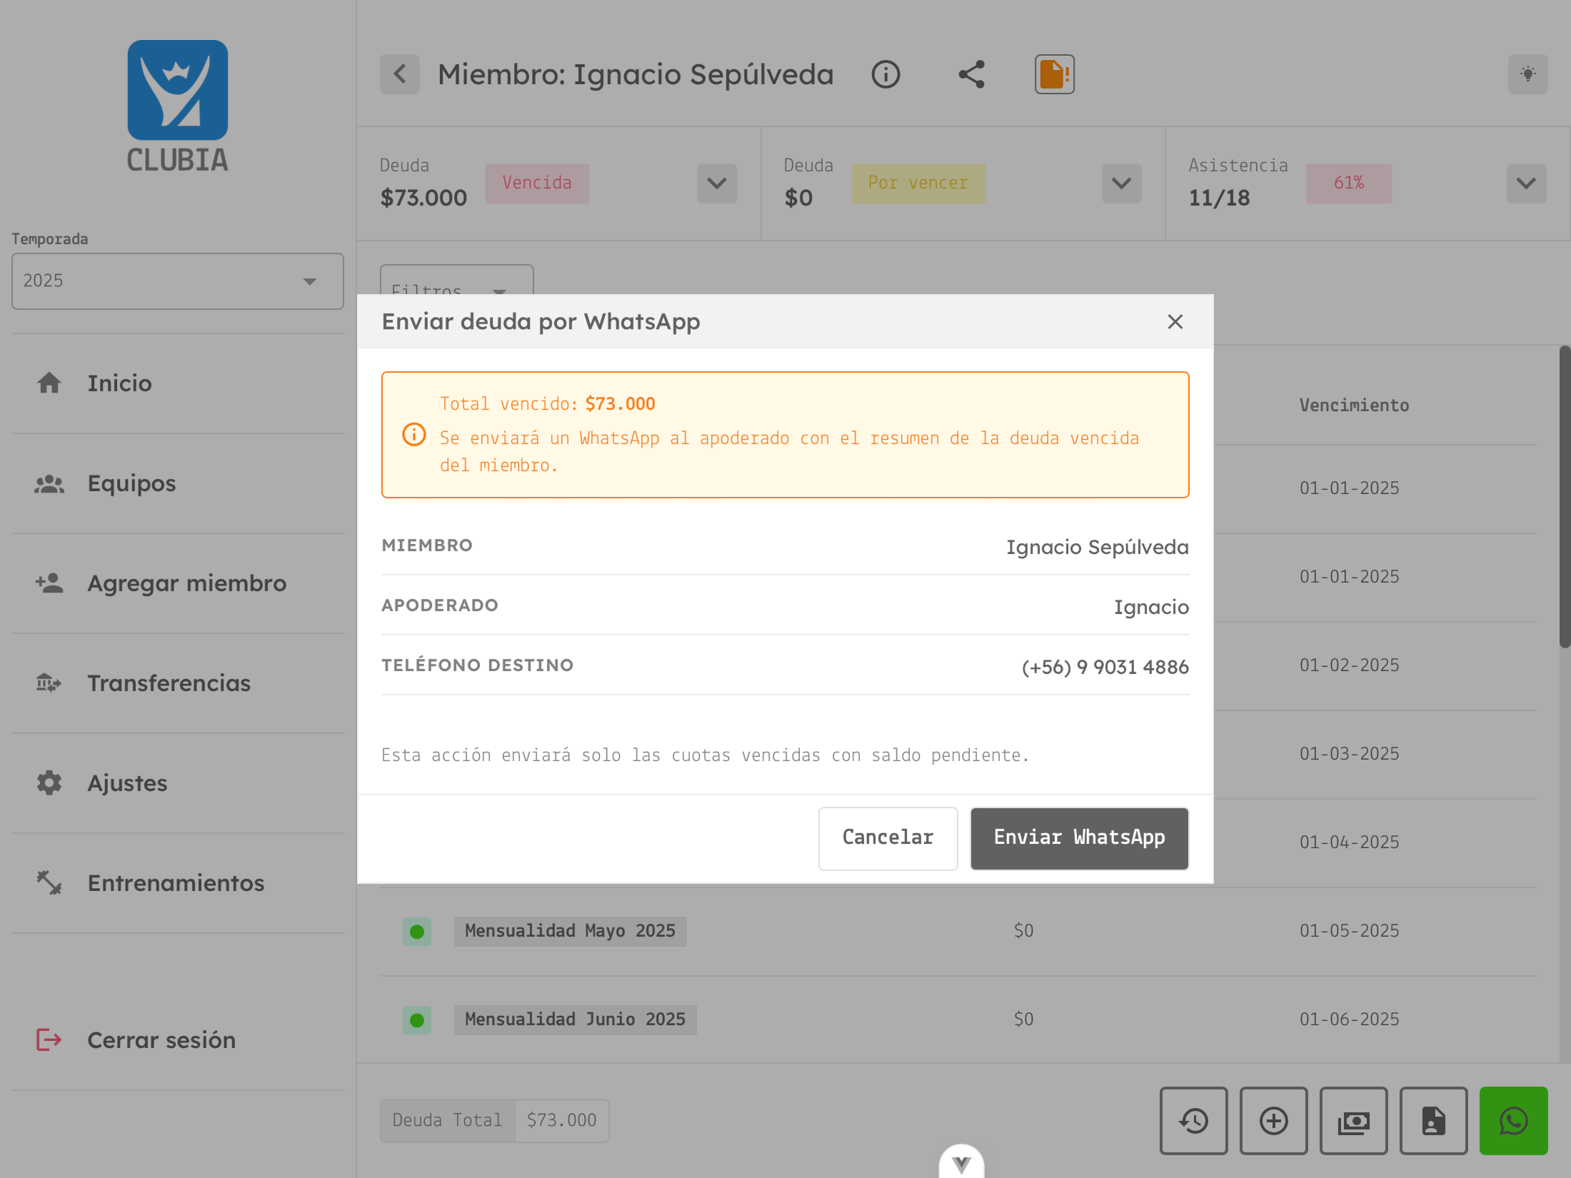1571x1178 pixels.
Task: Open member info circle icon
Action: (x=885, y=74)
